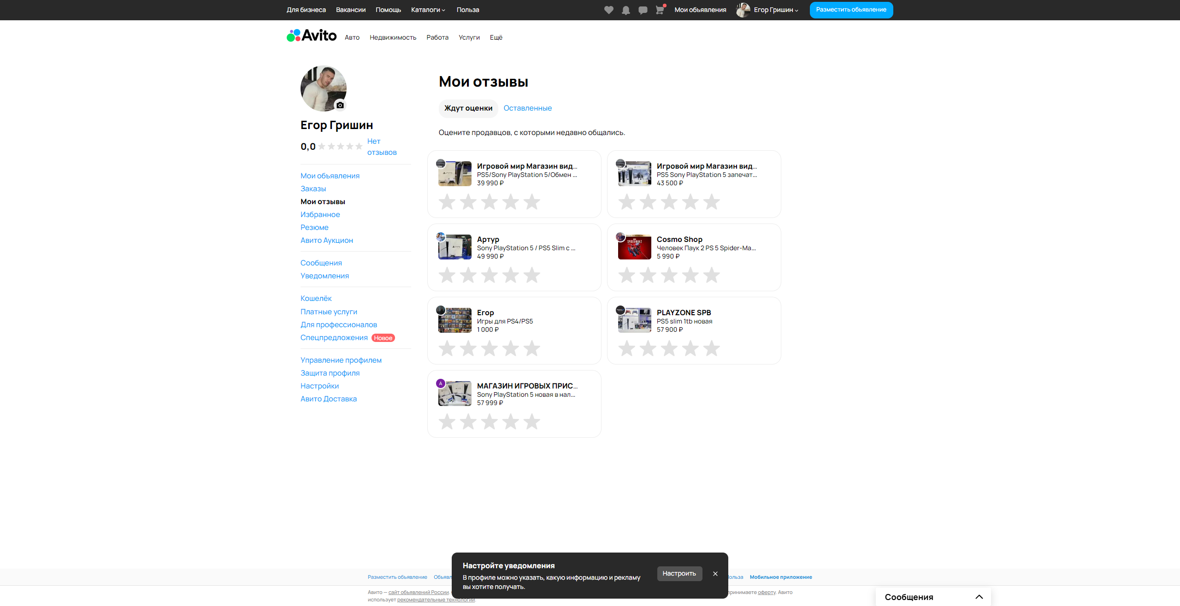1180x606 pixels.
Task: Click camera icon on profile avatar
Action: (340, 105)
